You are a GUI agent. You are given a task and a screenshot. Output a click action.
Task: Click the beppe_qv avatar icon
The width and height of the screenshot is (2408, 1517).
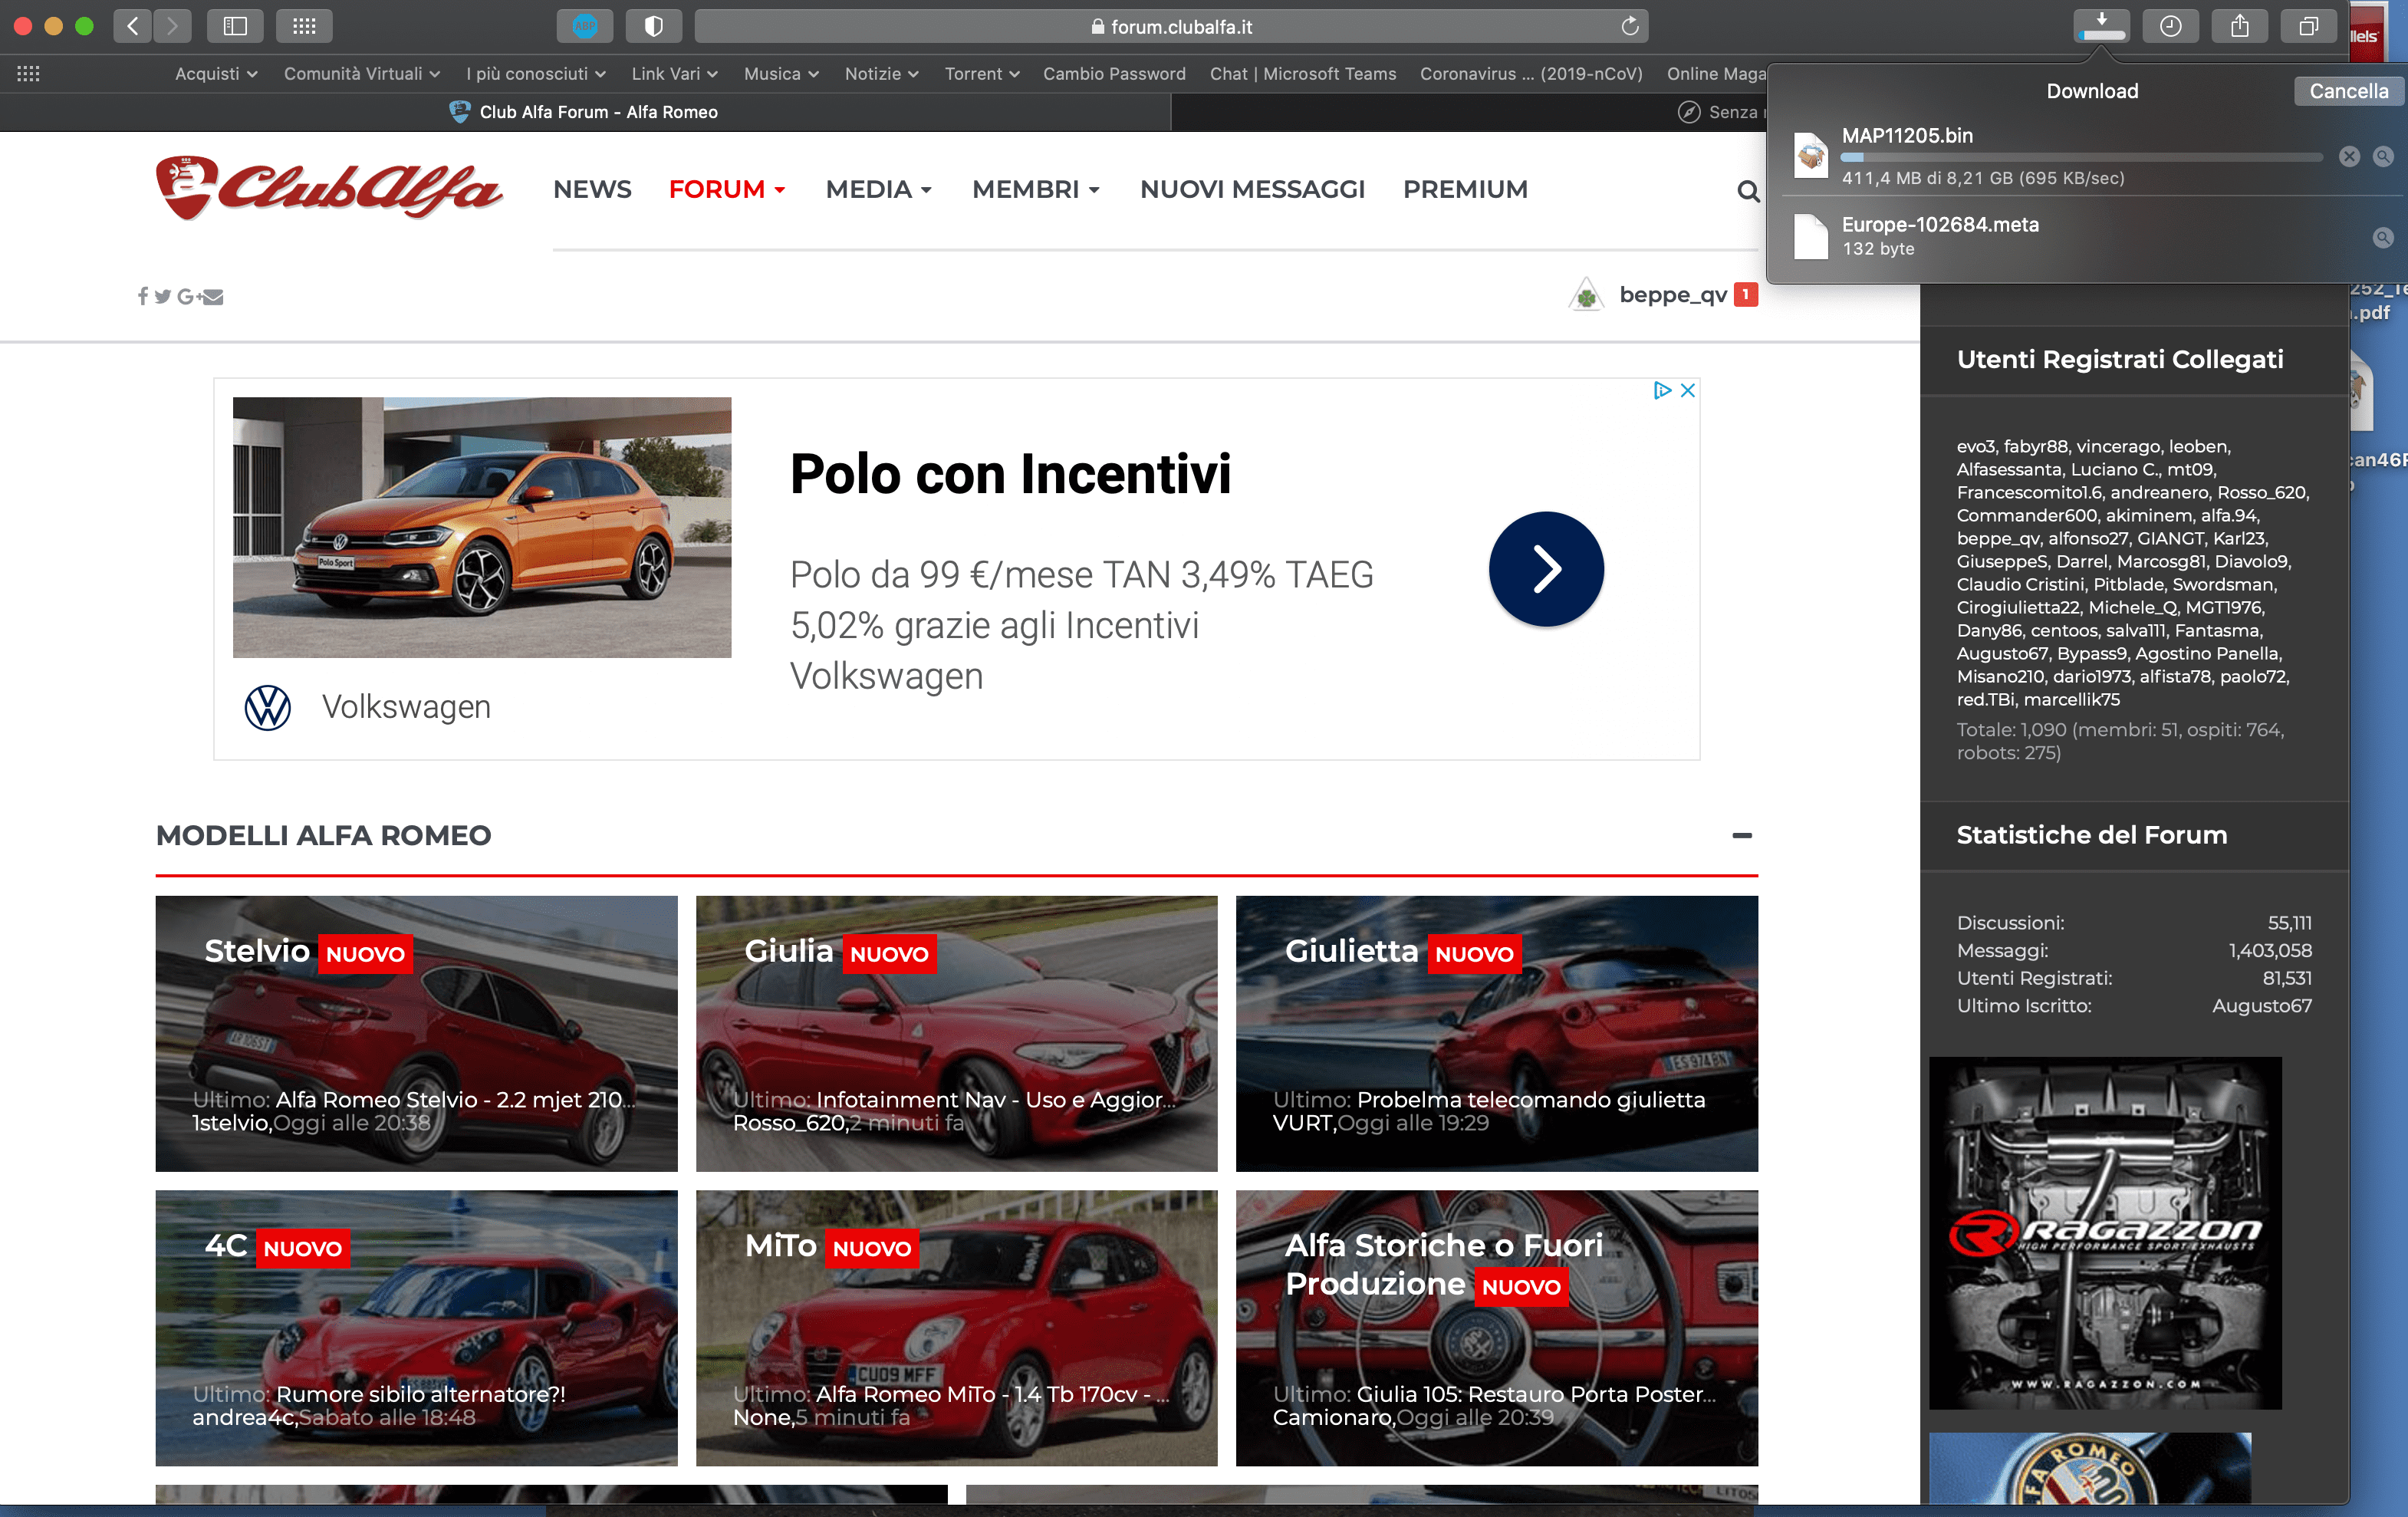point(1587,295)
